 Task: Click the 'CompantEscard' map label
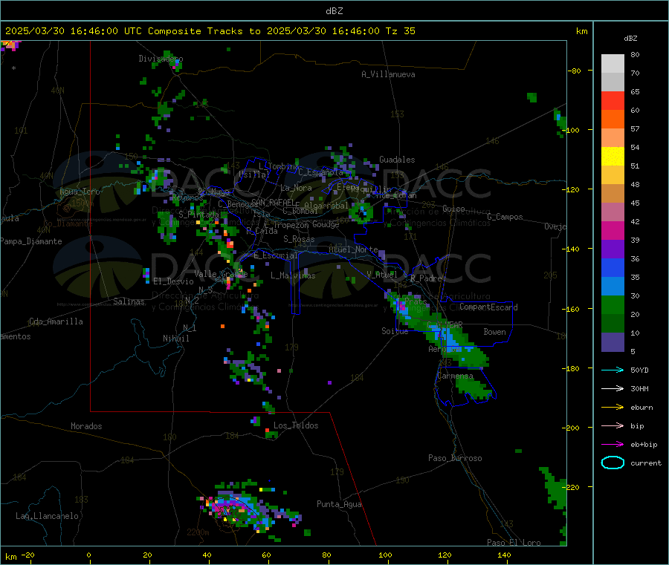tap(488, 307)
